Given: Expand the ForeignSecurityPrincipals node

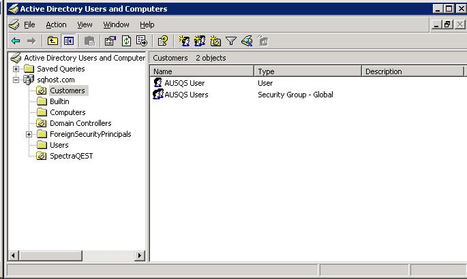Looking at the screenshot, I should pyautogui.click(x=29, y=134).
